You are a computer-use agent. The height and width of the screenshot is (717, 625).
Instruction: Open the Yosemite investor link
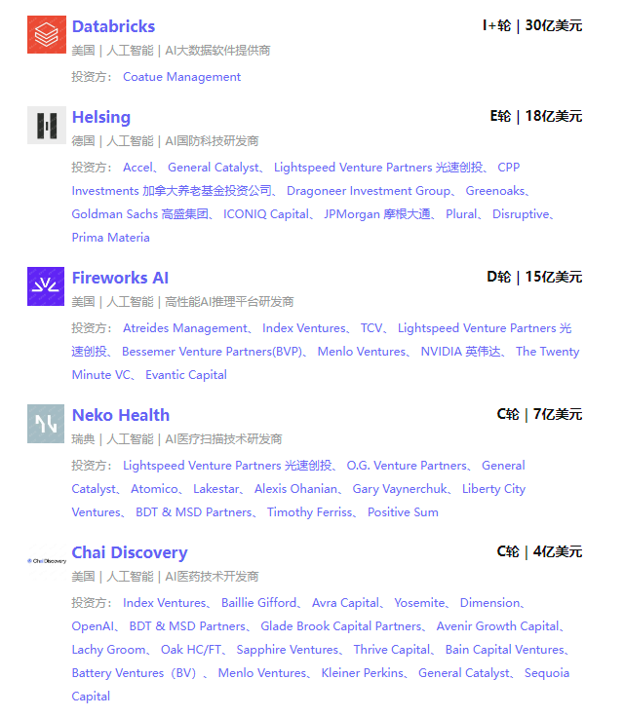tap(419, 603)
